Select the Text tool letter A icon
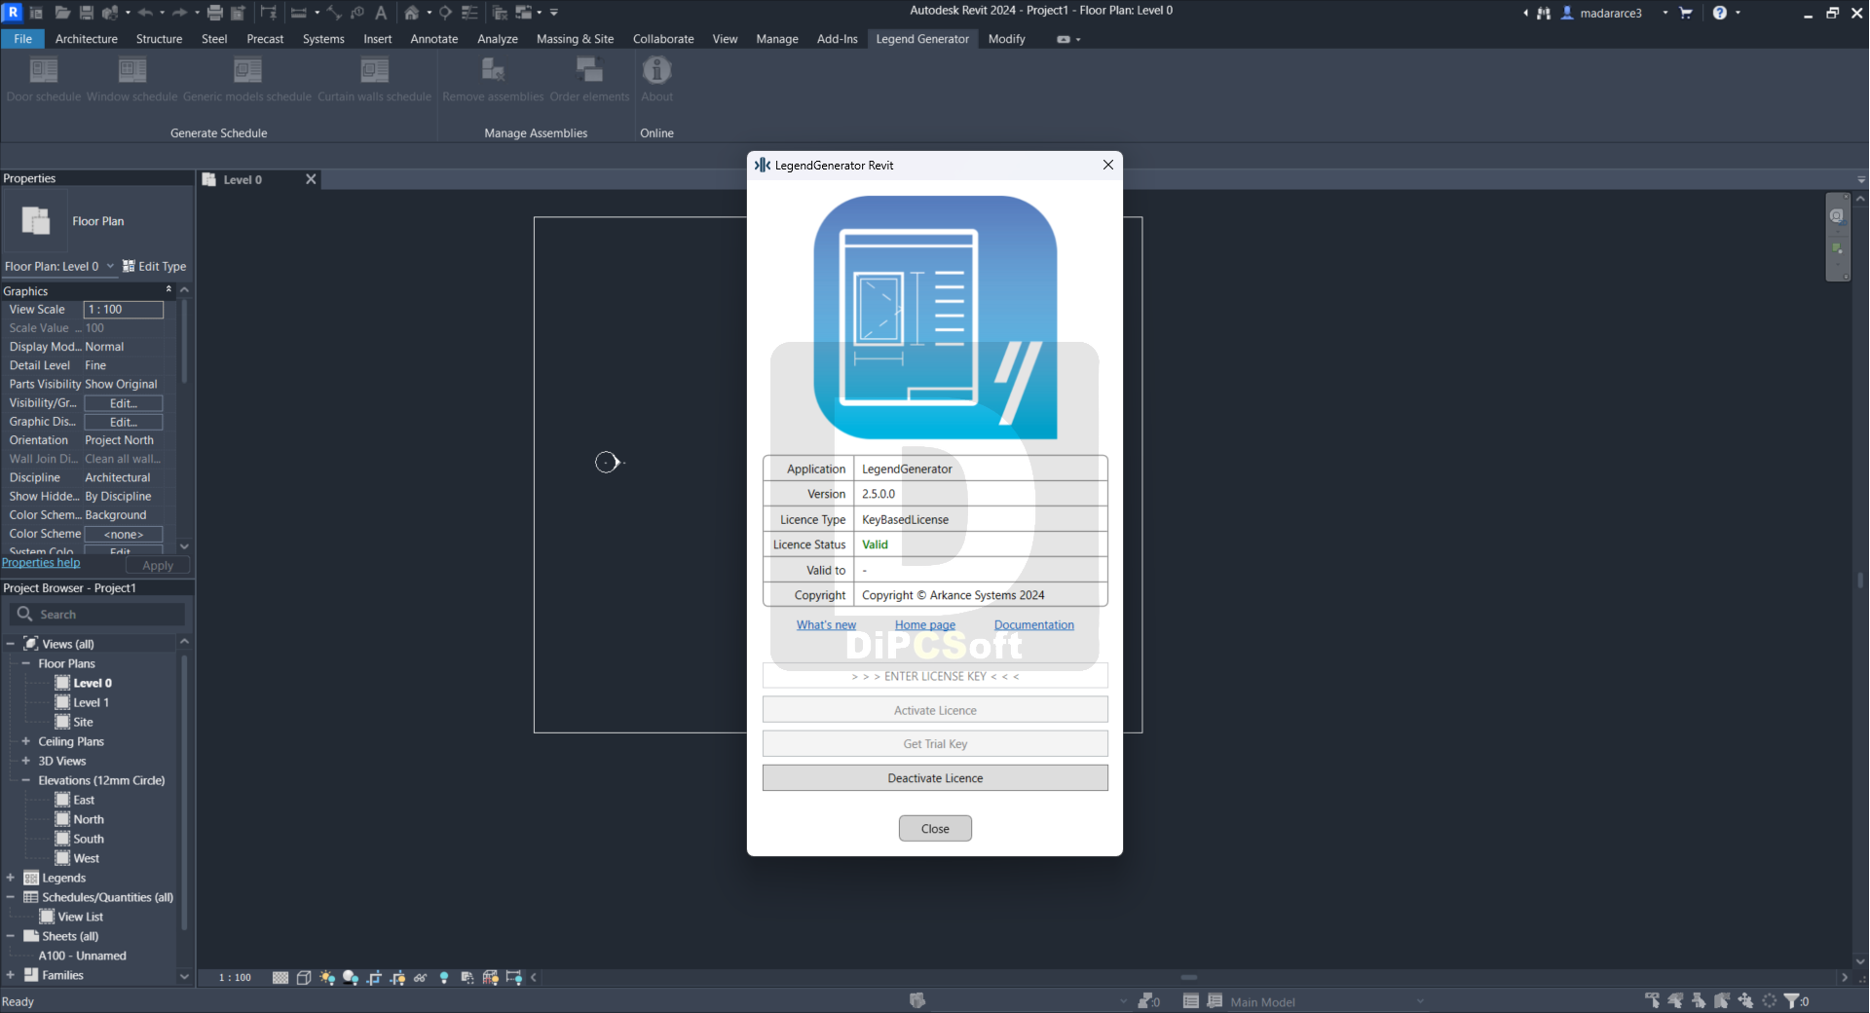The width and height of the screenshot is (1870, 1013). [x=381, y=13]
